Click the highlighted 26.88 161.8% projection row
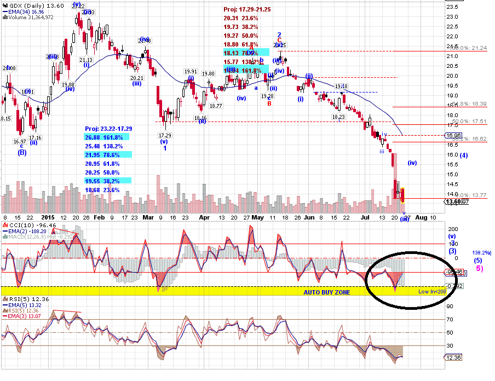 point(107,137)
